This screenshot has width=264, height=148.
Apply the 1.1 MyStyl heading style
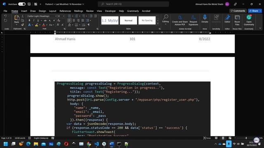click(110, 21)
